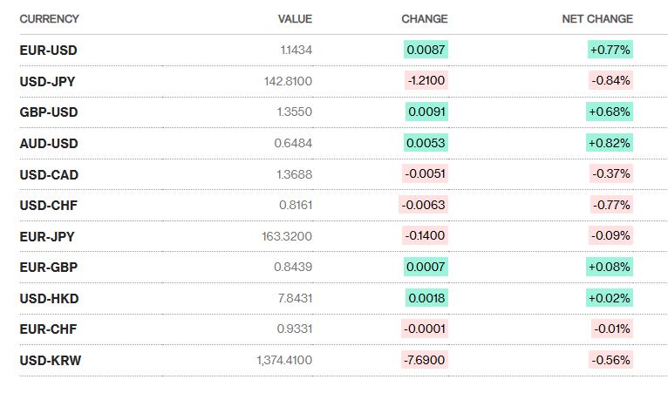Select the EUR-JPY currency pair
This screenshot has height=400, width=668.
pos(48,236)
